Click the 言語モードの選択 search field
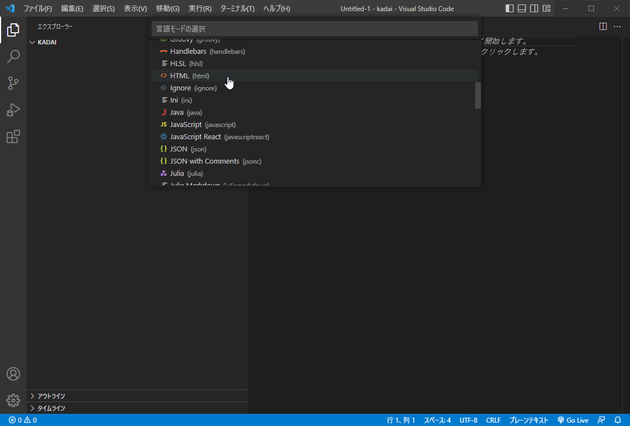630x426 pixels. pos(314,29)
